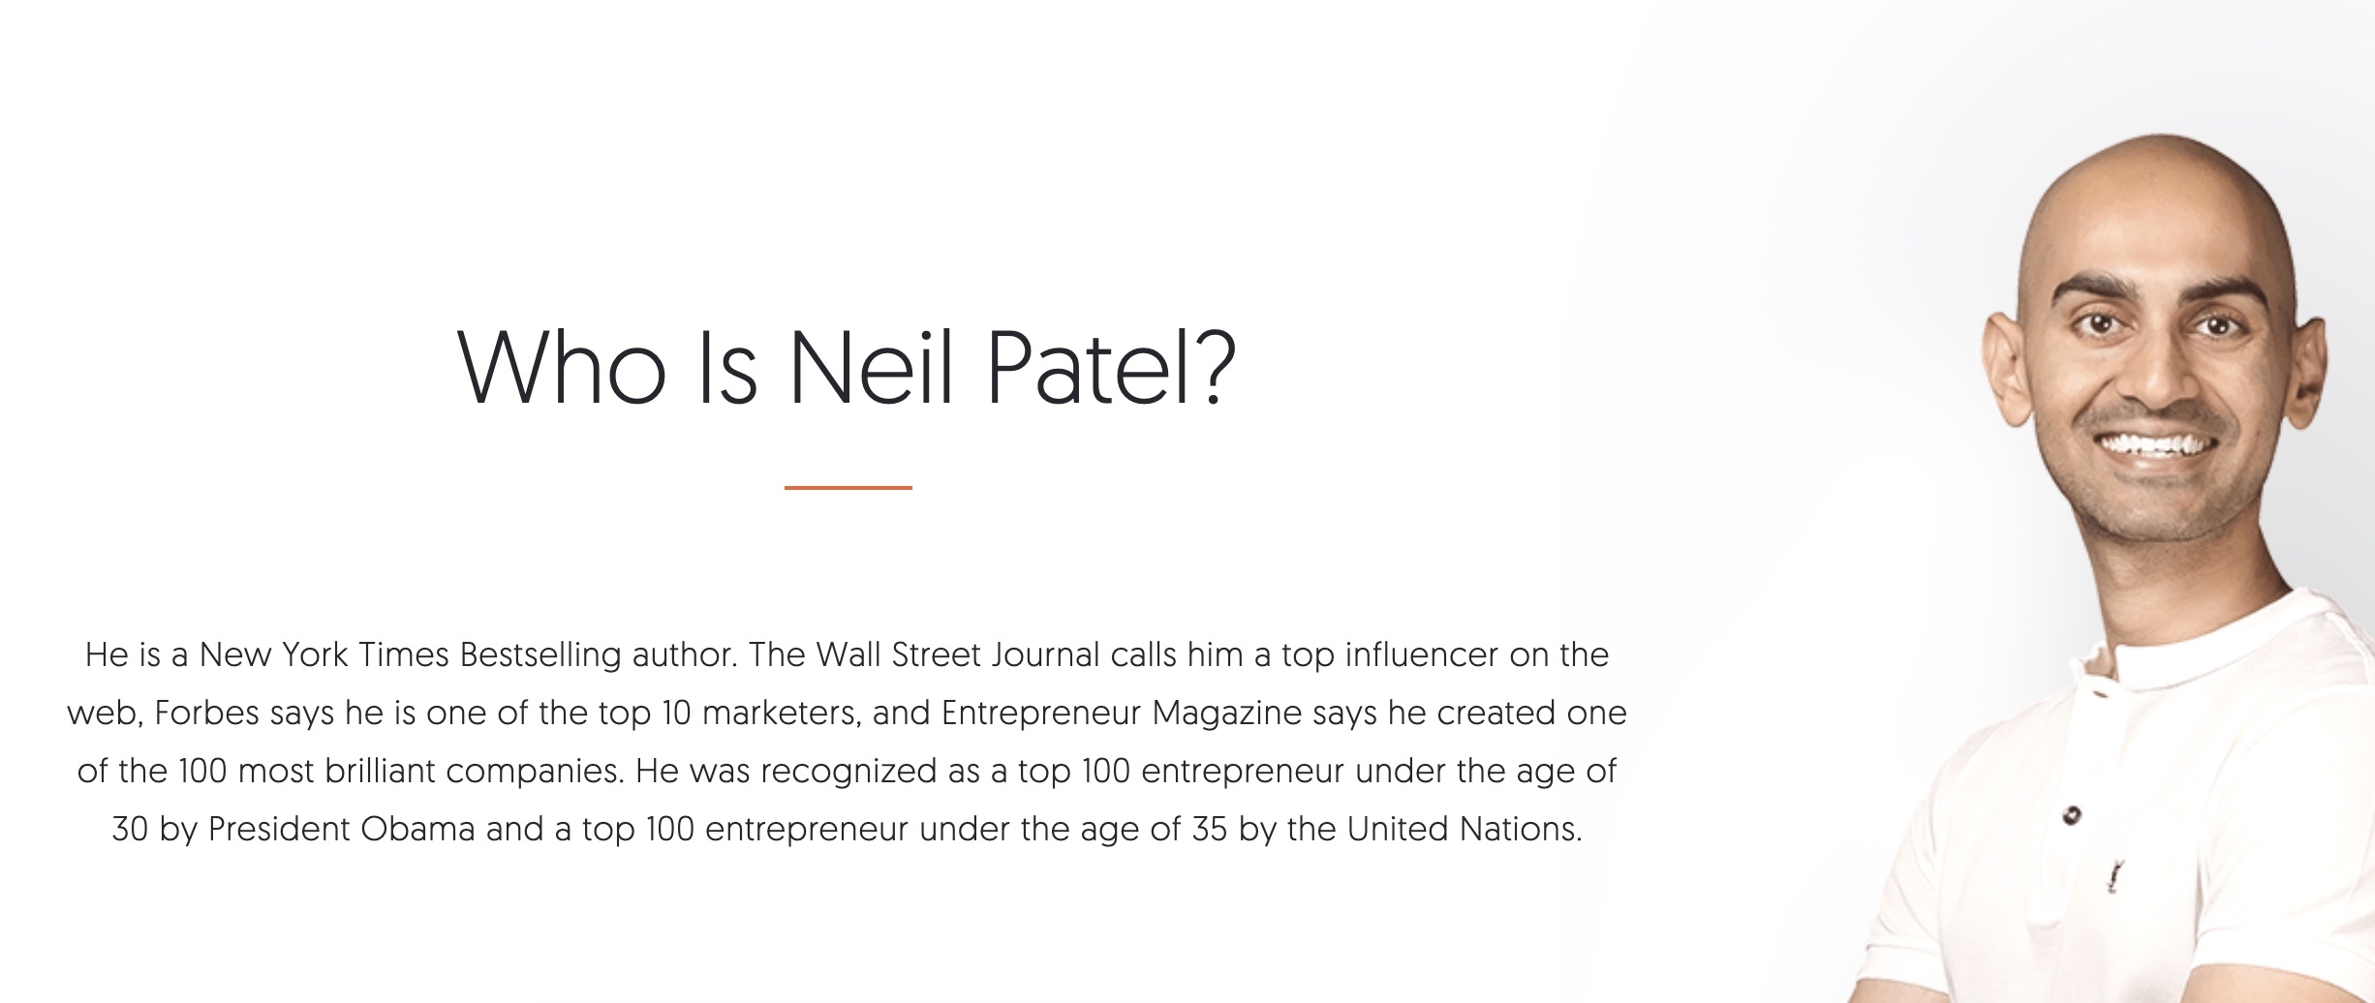Click "He was recognized" in third line
This screenshot has width=2375, height=1003.
tap(787, 772)
